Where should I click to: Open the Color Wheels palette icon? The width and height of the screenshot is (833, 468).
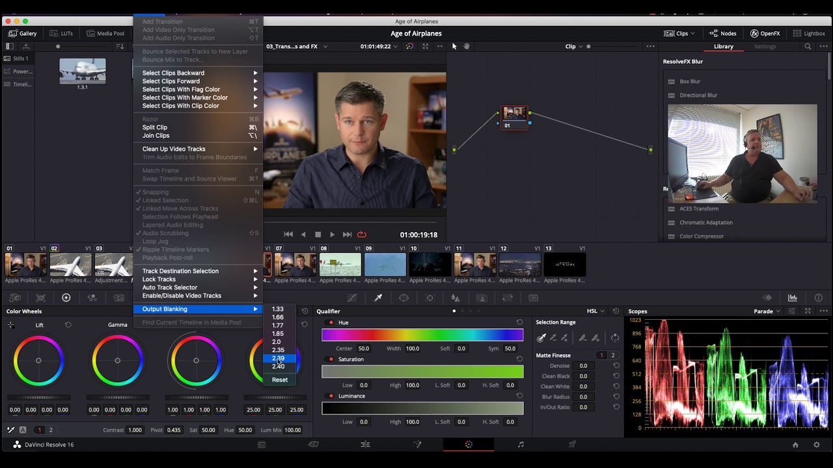66,298
